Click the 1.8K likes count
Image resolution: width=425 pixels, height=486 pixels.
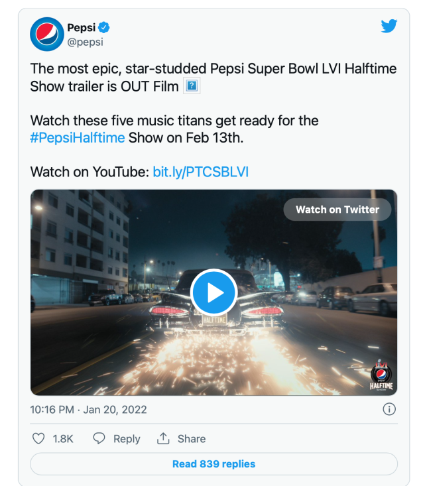coord(63,439)
